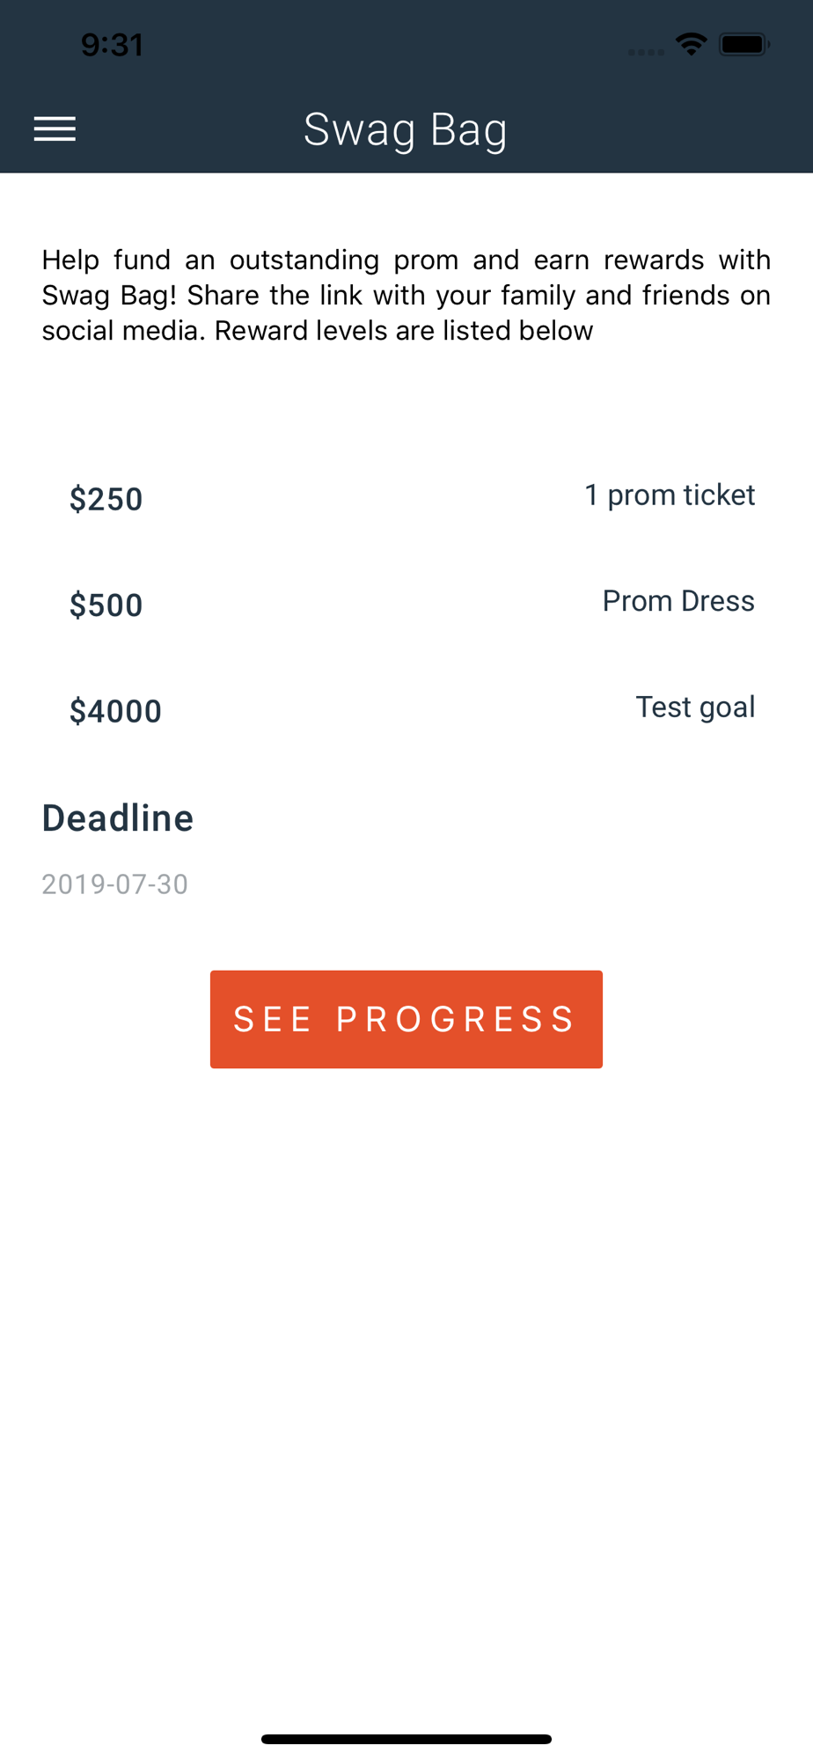This screenshot has height=1760, width=813.
Task: Tap the 1 prom ticket reward
Action: [x=670, y=495]
